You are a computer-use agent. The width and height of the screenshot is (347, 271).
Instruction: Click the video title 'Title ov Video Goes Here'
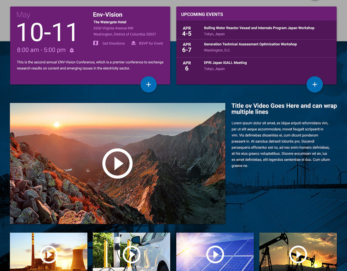coord(284,109)
